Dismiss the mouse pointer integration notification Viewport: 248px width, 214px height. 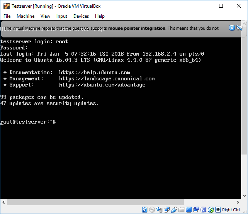point(232,28)
